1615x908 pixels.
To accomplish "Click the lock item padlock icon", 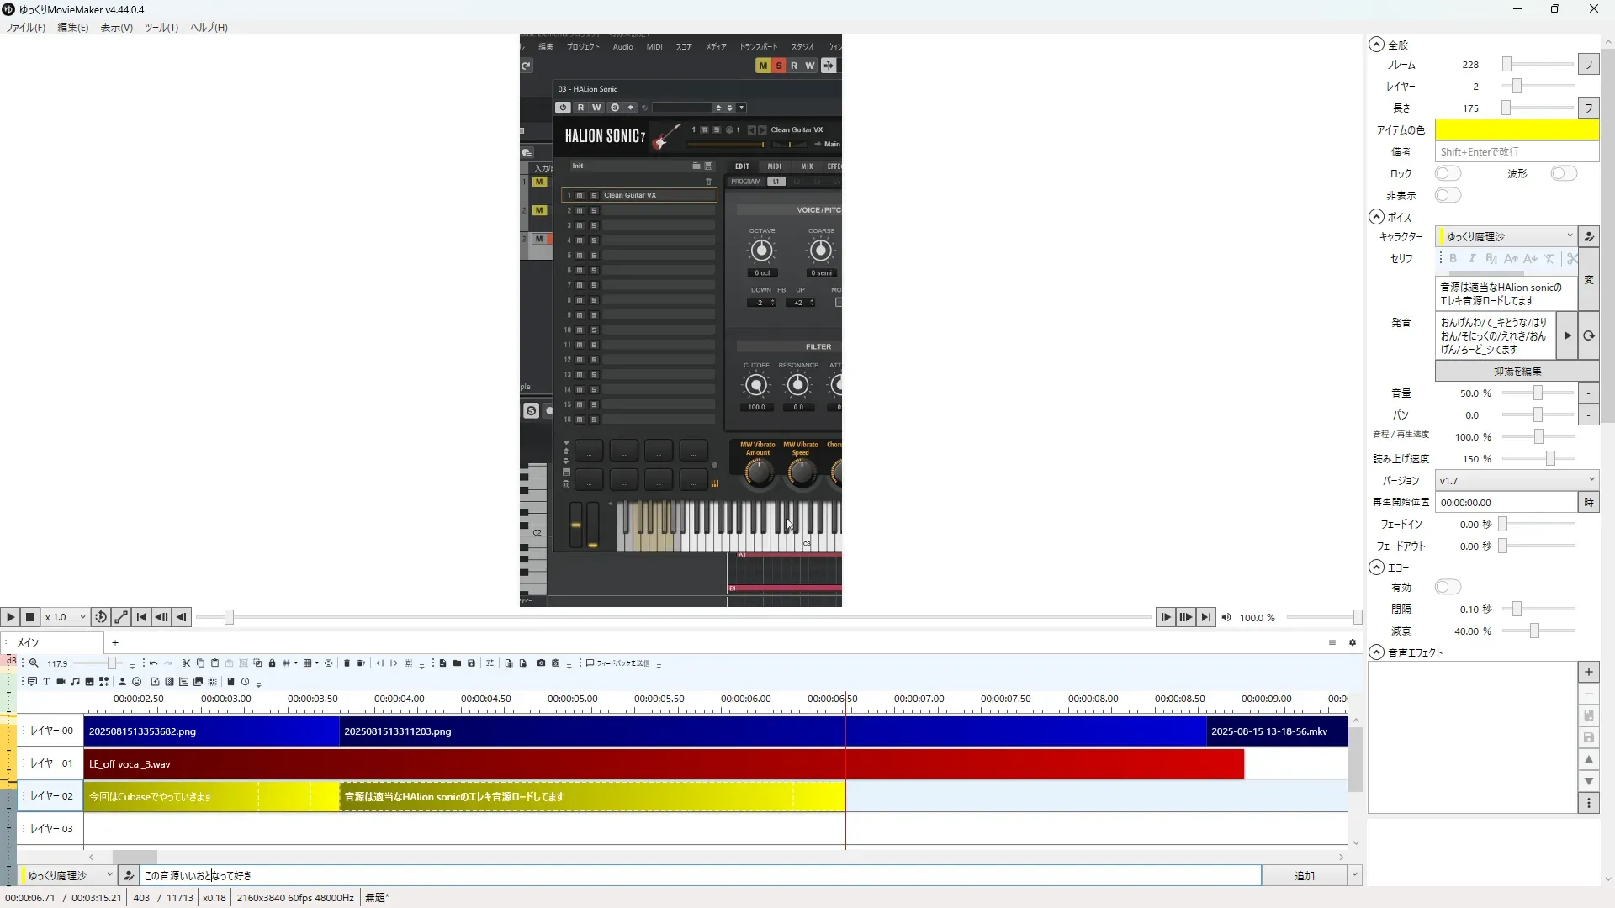I will point(272,663).
